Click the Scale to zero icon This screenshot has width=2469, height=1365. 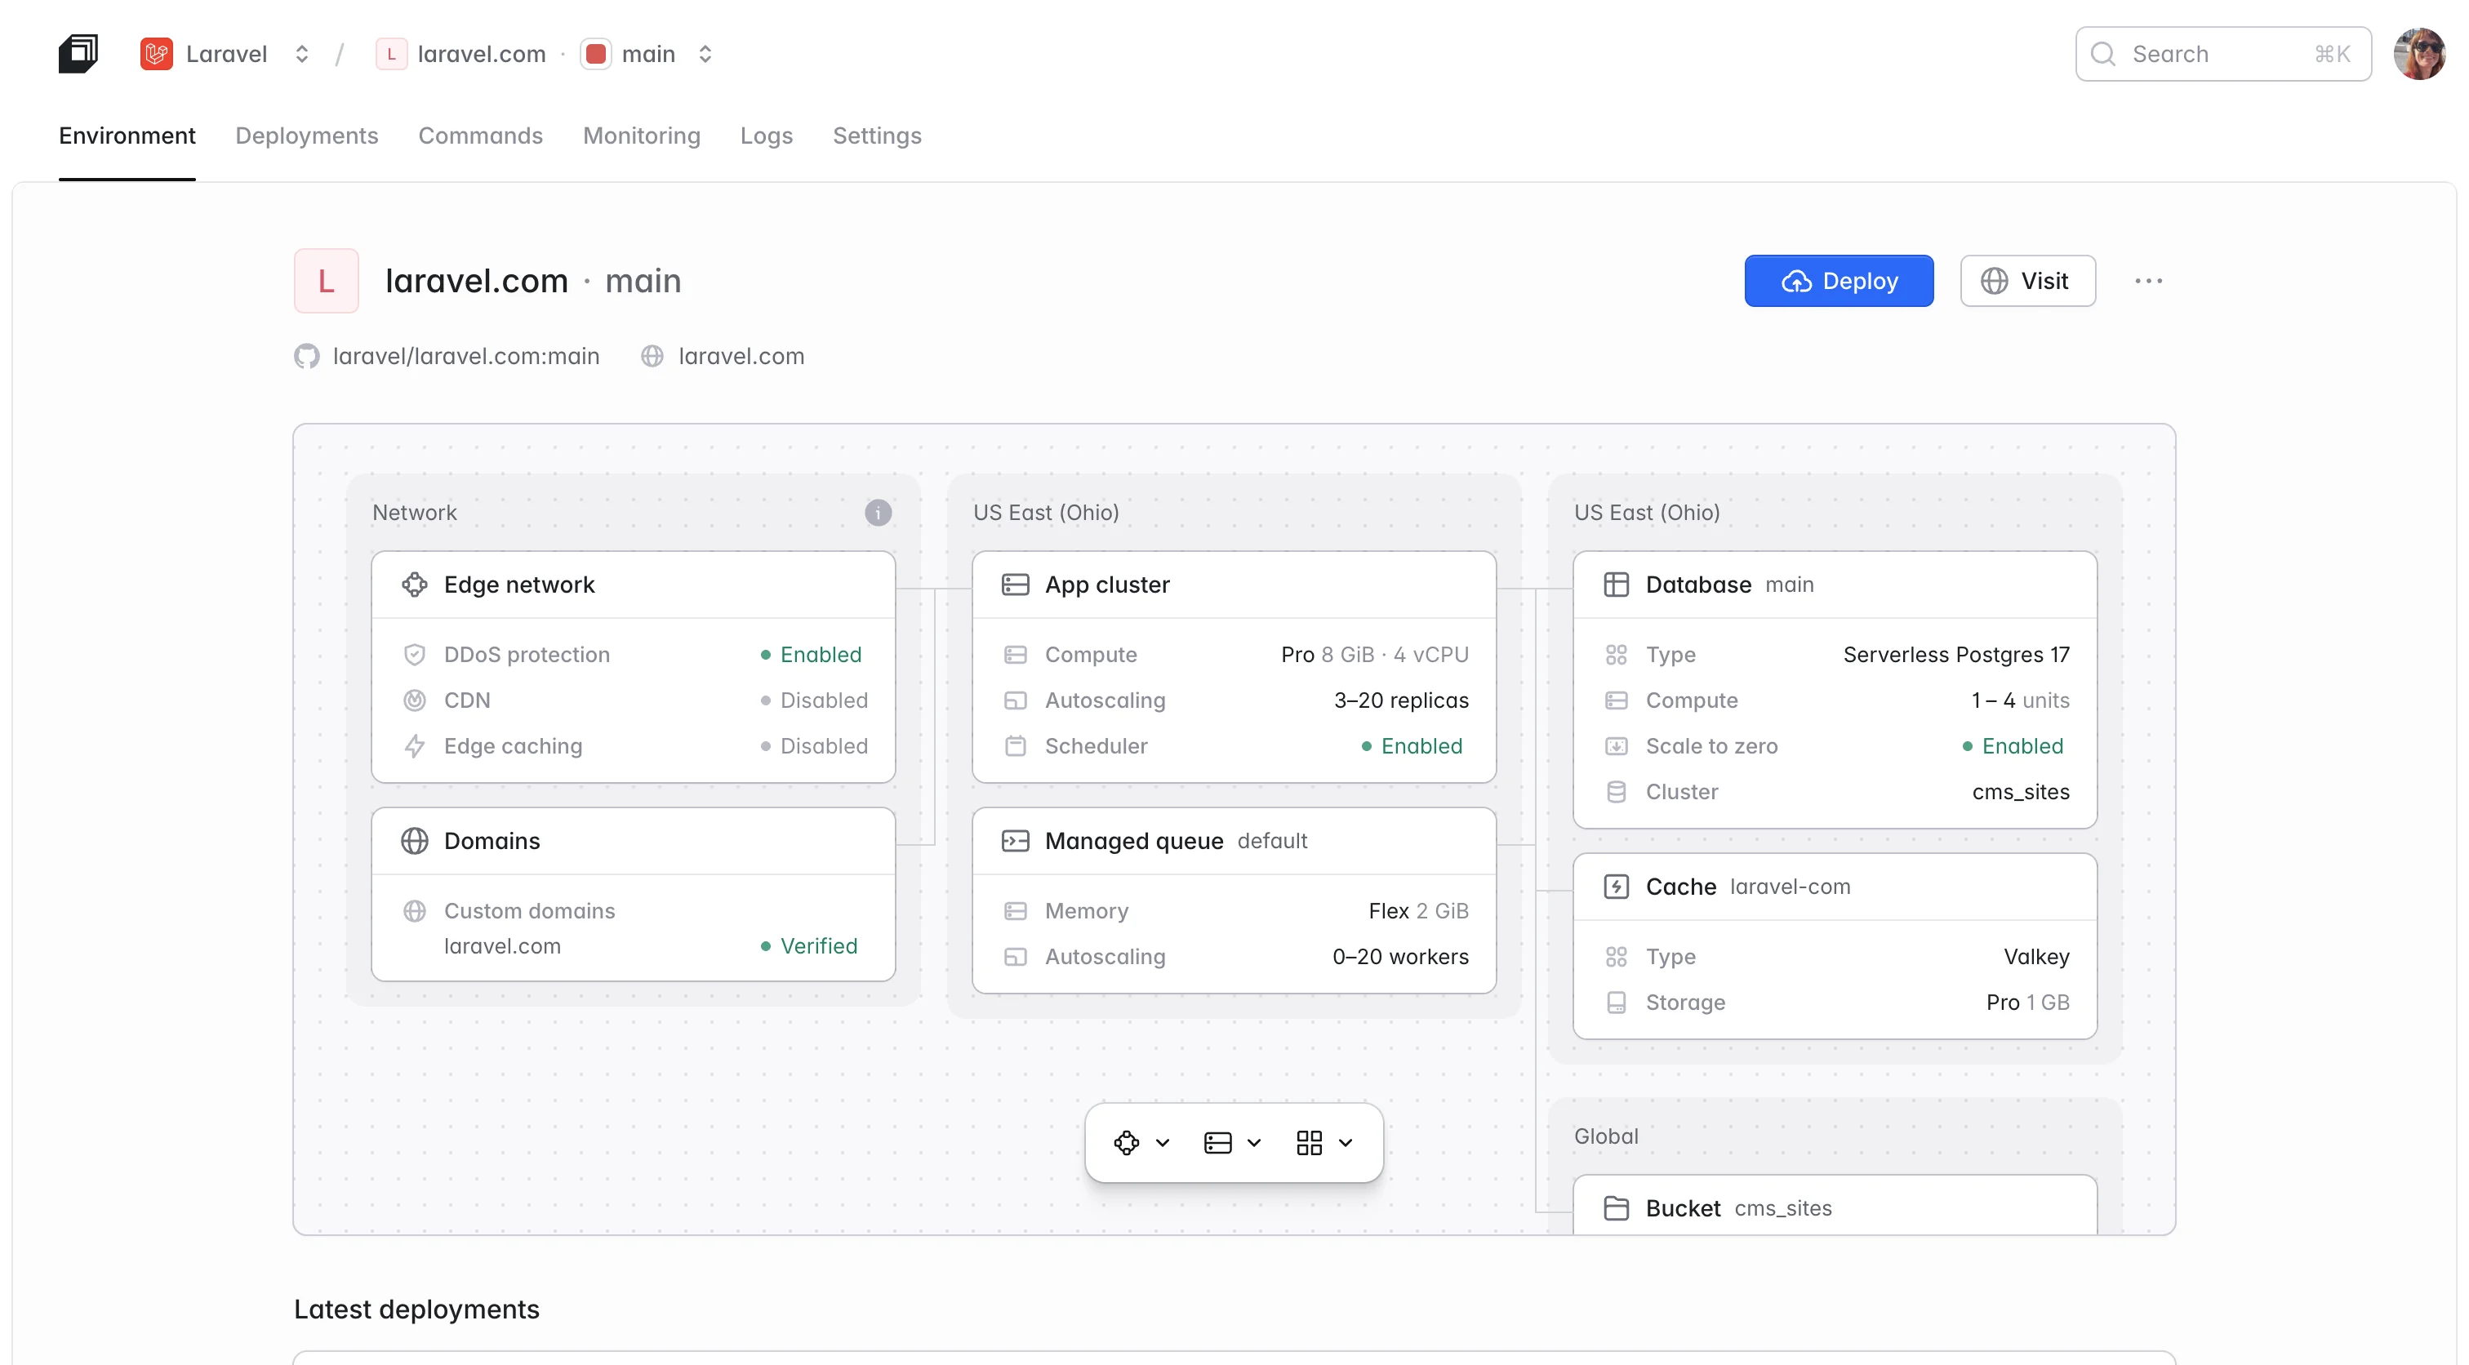[x=1616, y=747]
